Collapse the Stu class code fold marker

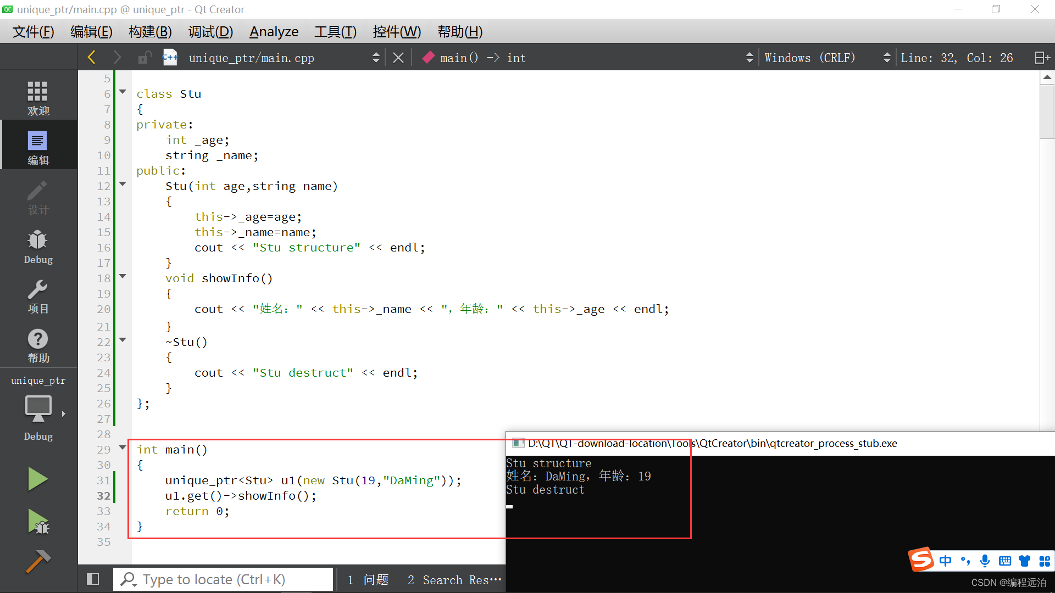pyautogui.click(x=122, y=92)
